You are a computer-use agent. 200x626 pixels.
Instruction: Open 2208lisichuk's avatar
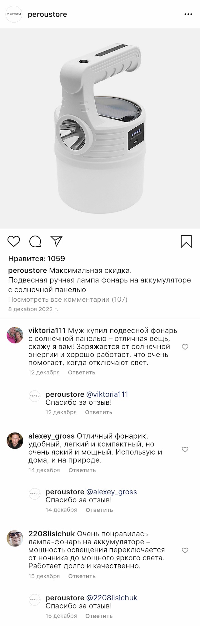(x=15, y=538)
